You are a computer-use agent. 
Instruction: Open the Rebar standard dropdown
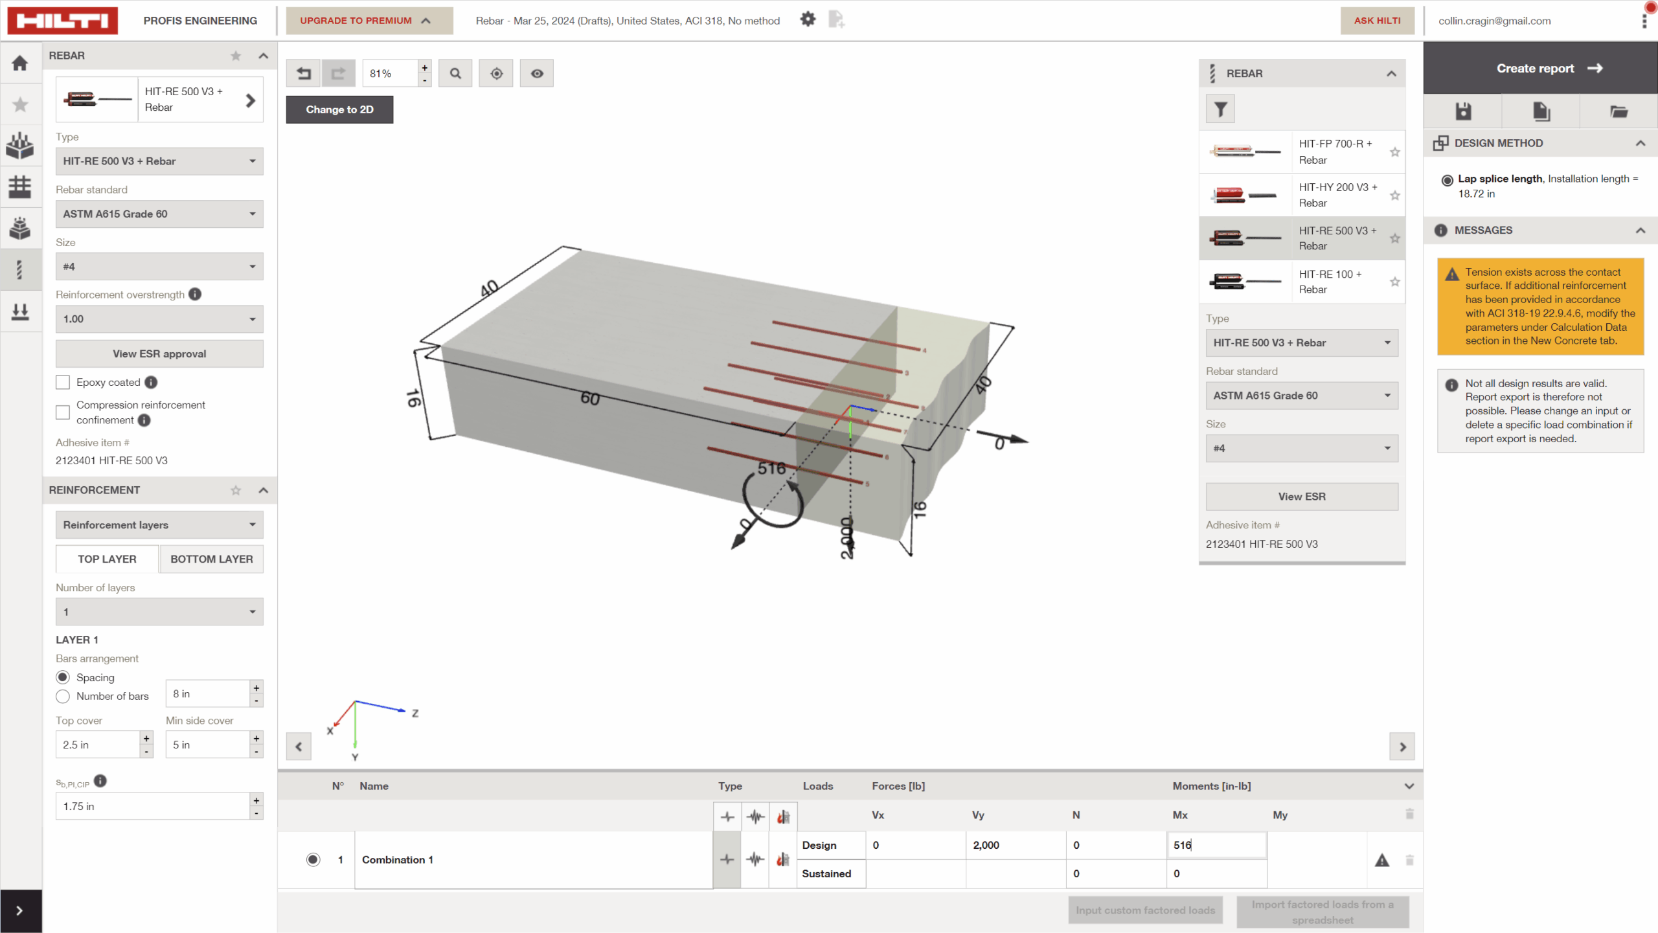click(x=159, y=214)
